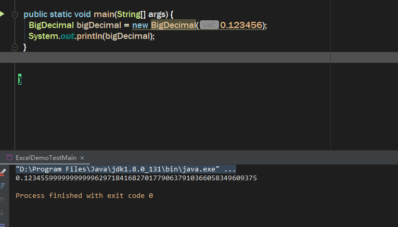Click the 'val:' parameter hint in code

[x=209, y=25]
